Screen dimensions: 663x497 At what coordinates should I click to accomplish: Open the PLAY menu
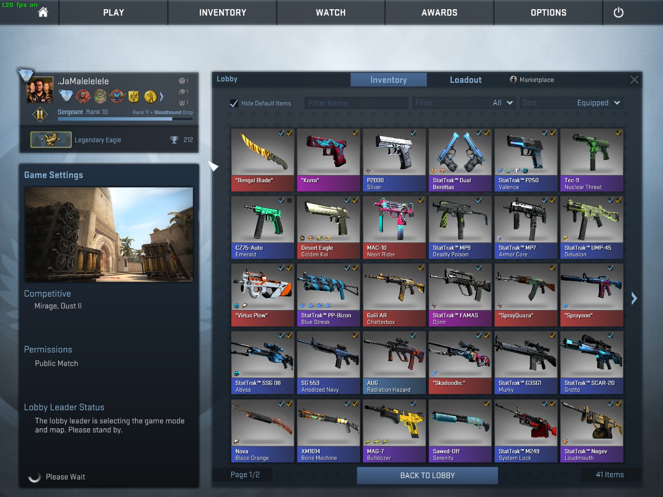tap(114, 12)
